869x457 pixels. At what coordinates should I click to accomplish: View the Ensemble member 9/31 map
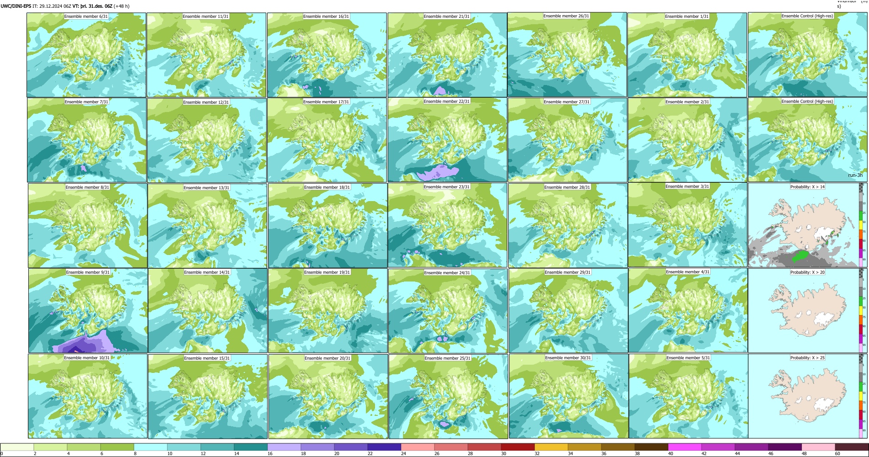pos(88,310)
